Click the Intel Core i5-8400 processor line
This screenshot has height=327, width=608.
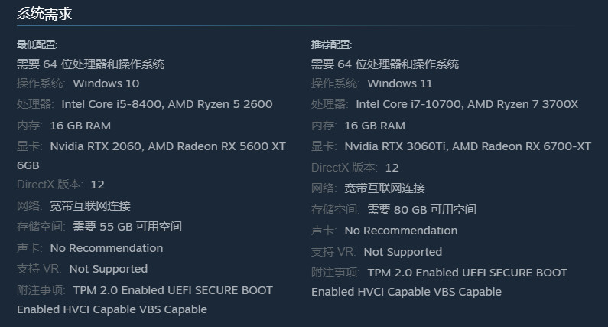pyautogui.click(x=167, y=104)
